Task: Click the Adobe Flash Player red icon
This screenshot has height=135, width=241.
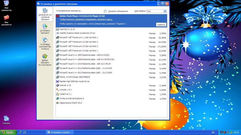Action: [58, 16]
